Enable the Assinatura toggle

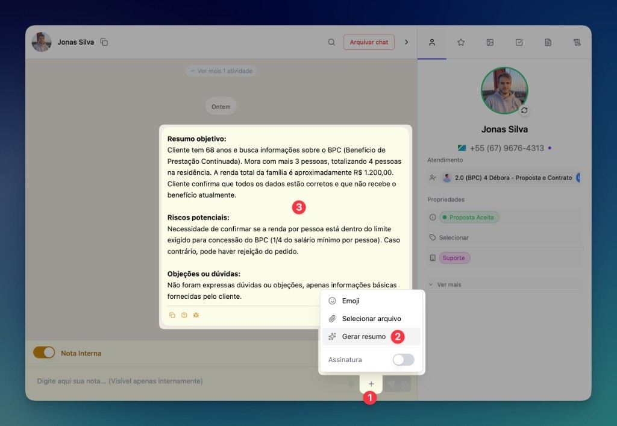[403, 359]
